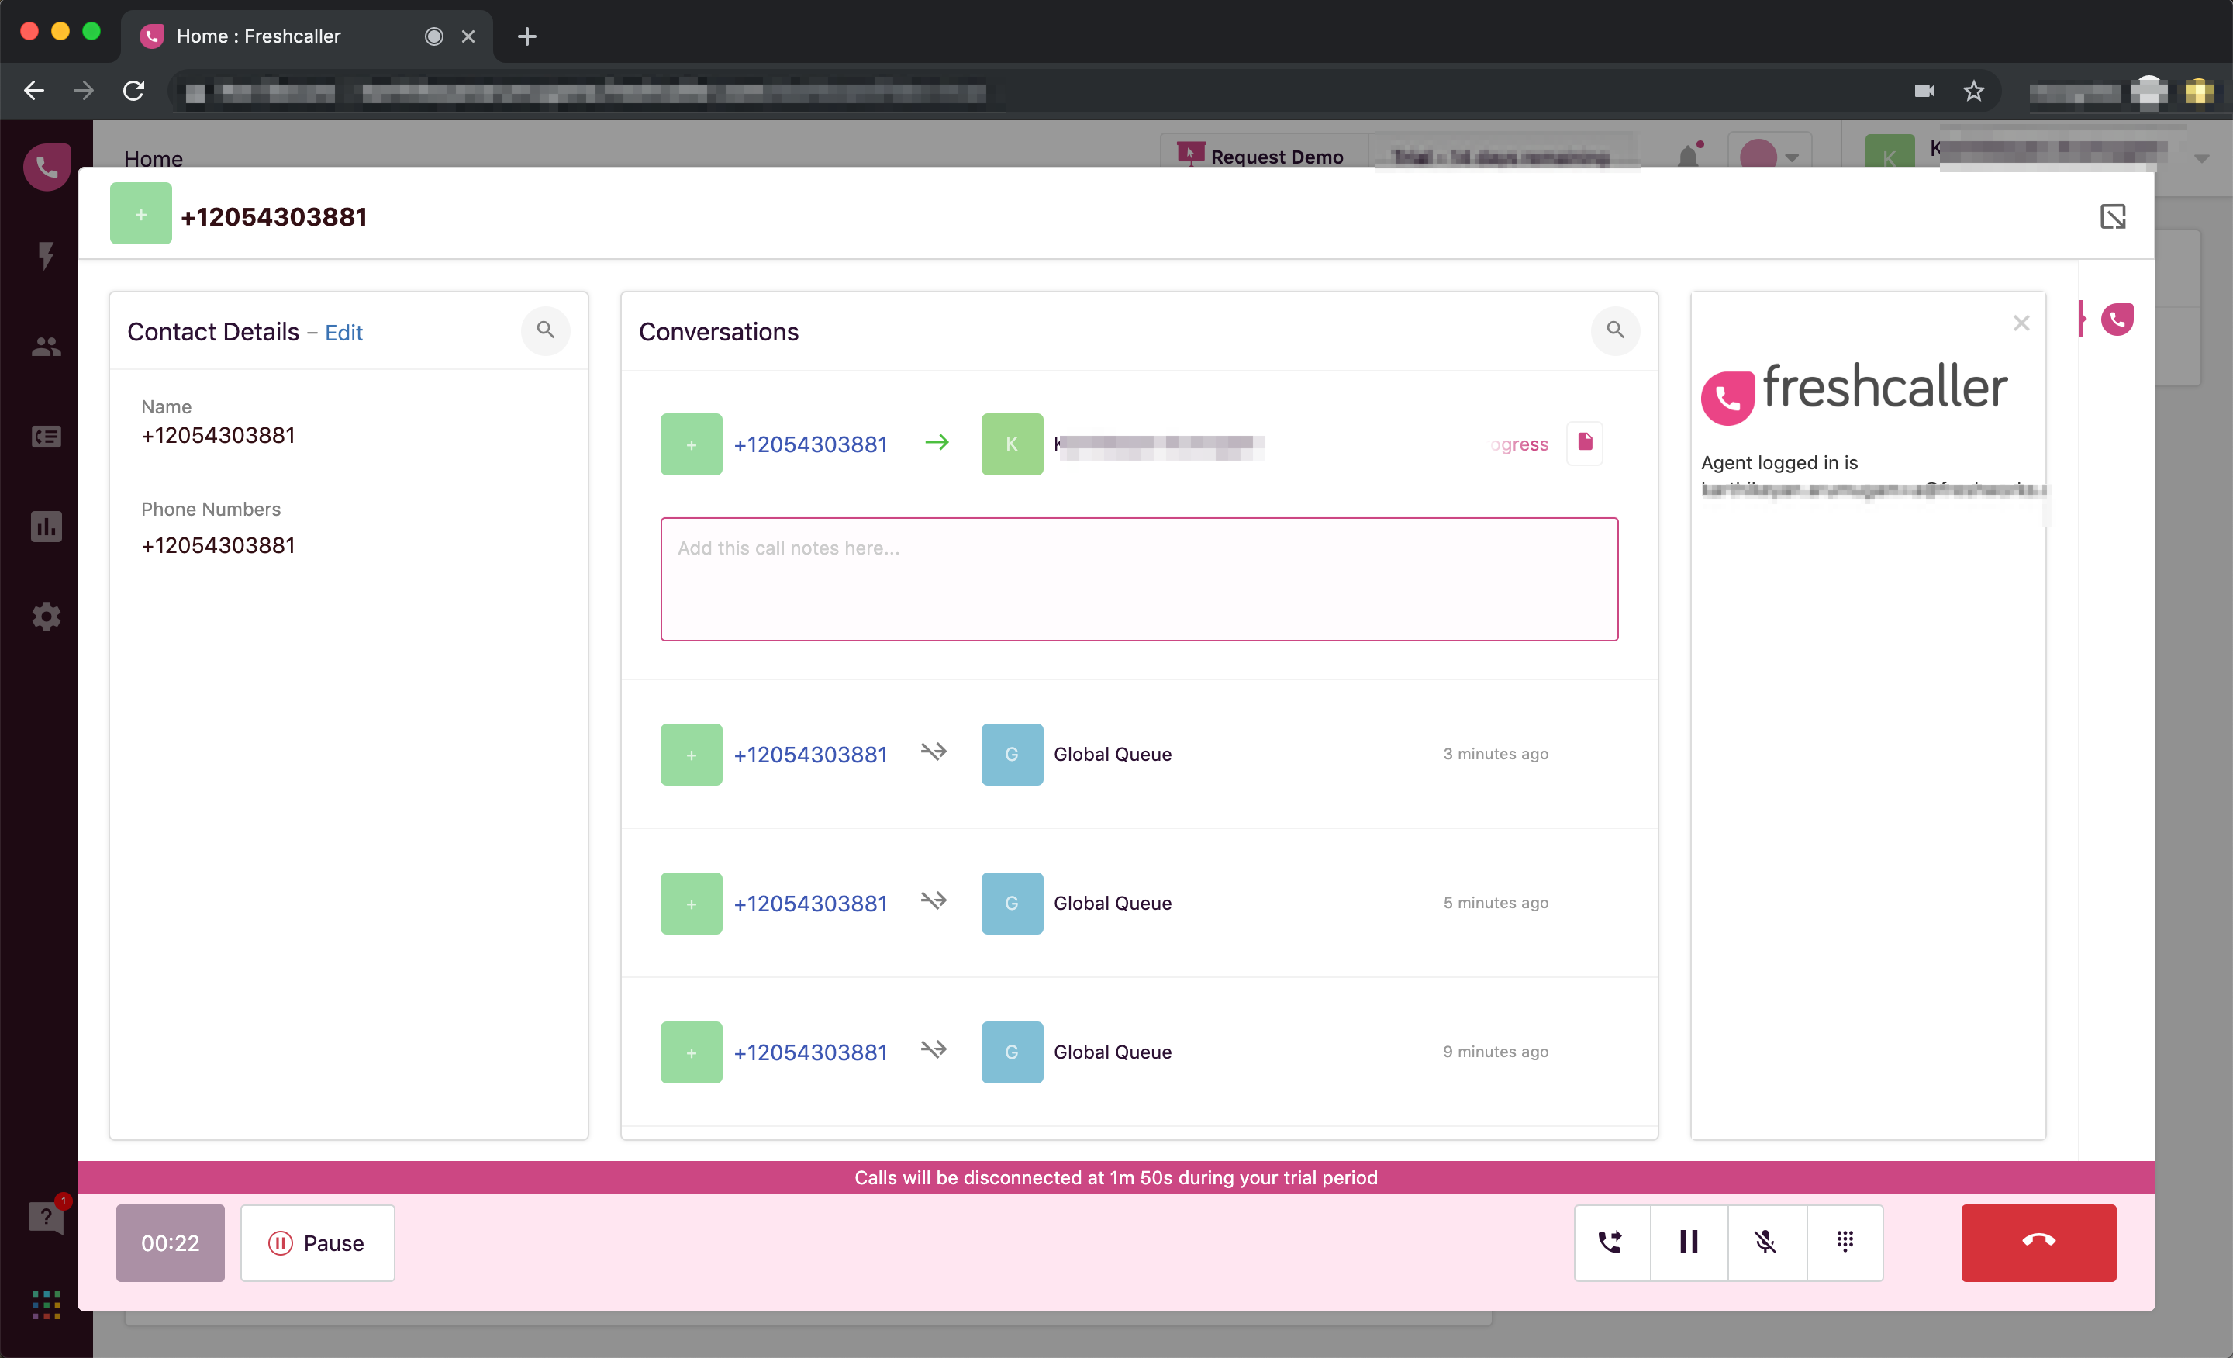Open the dial pad keypad icon

tap(1845, 1242)
